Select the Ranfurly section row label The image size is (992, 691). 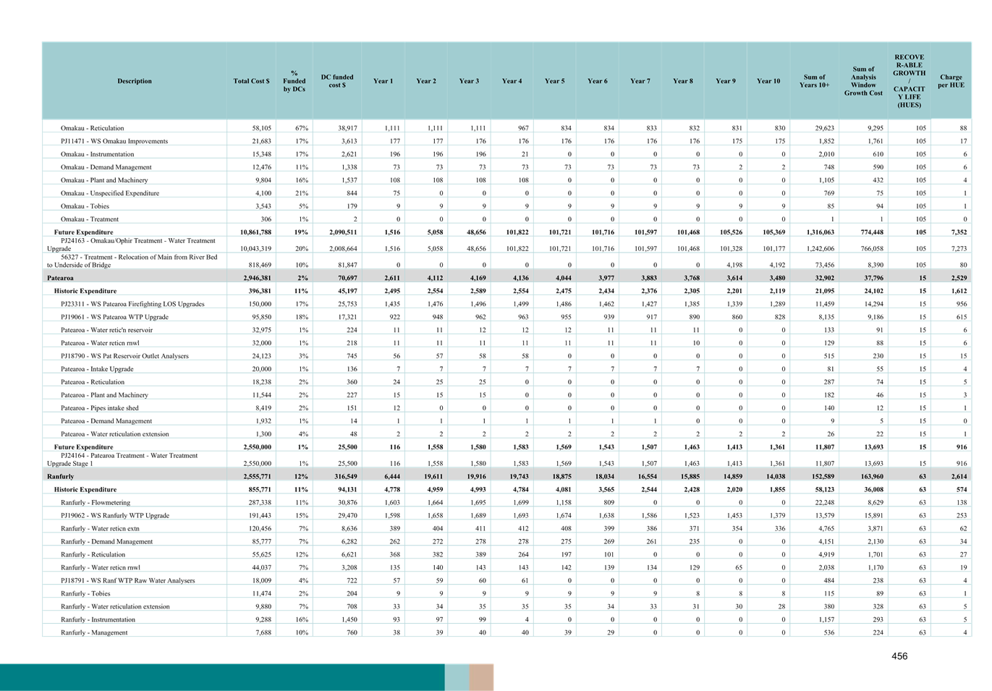click(x=61, y=477)
